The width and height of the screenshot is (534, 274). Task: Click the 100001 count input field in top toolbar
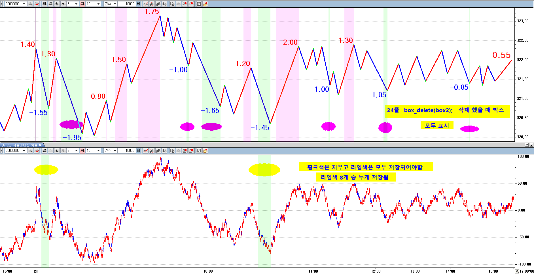pos(127,4)
